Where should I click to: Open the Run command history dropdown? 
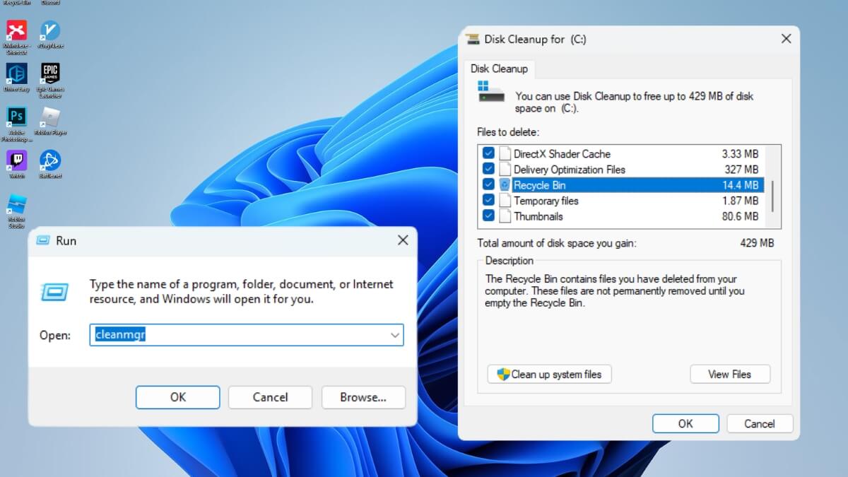click(394, 335)
